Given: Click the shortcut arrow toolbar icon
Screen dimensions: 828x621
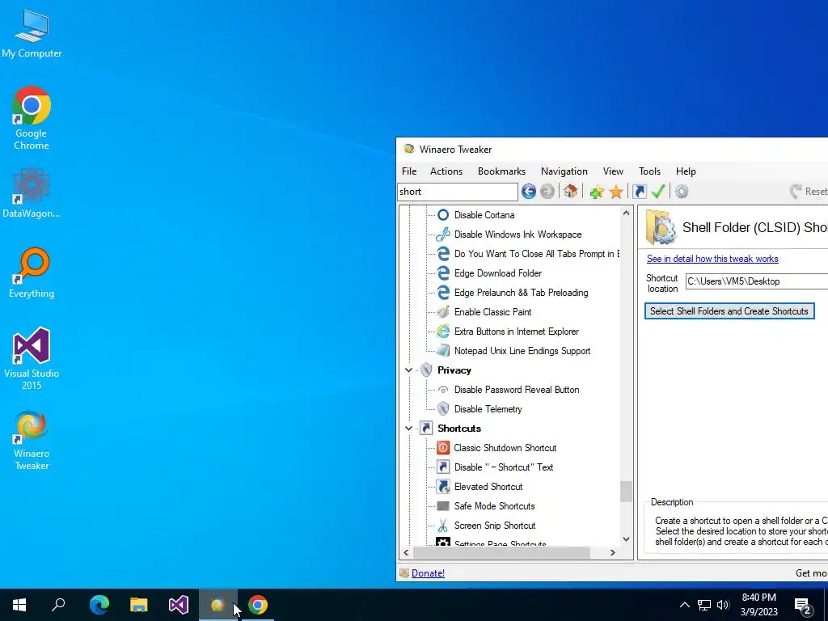Looking at the screenshot, I should [640, 191].
